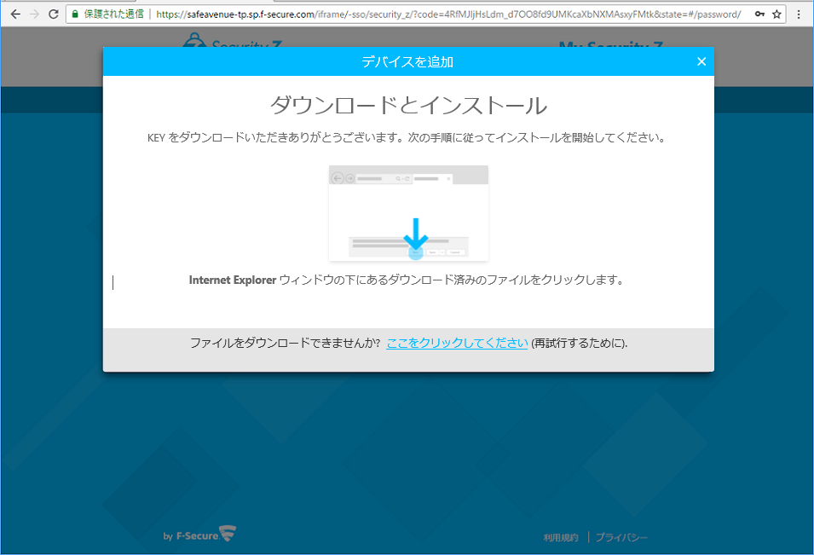Click the デバイスを追加 dialog title bar
The width and height of the screenshot is (814, 555).
pyautogui.click(x=407, y=61)
